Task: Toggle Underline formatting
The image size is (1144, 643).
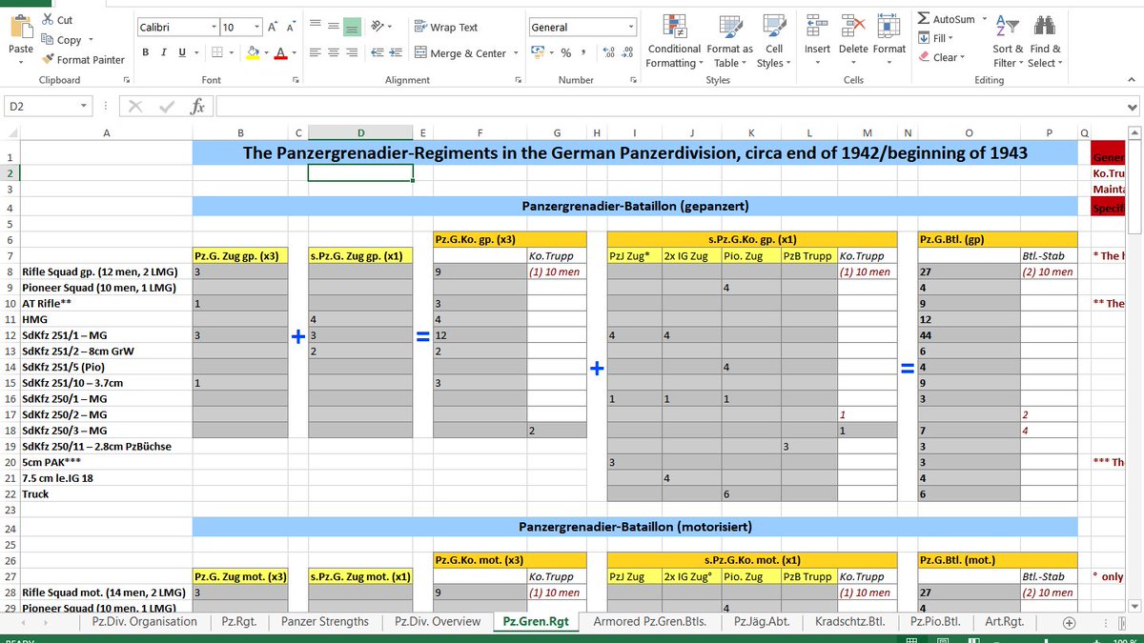Action: pos(182,52)
